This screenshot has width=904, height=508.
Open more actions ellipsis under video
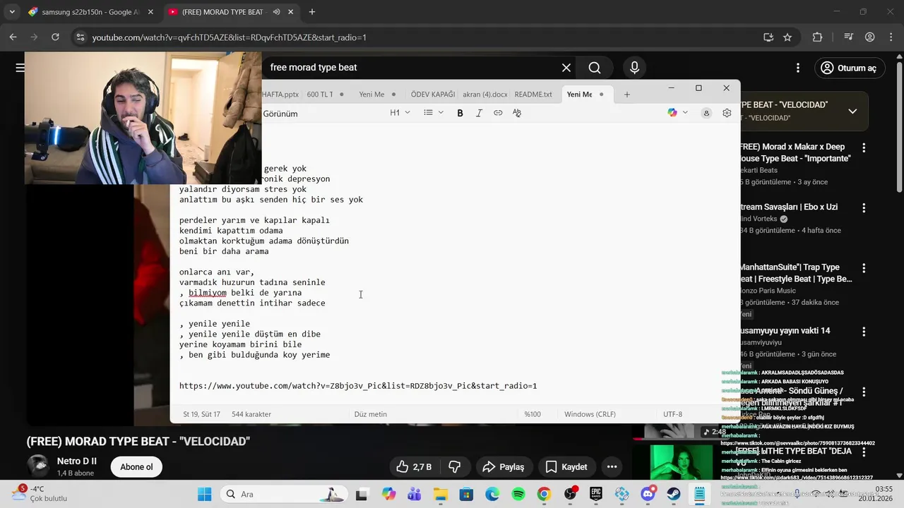click(x=612, y=467)
